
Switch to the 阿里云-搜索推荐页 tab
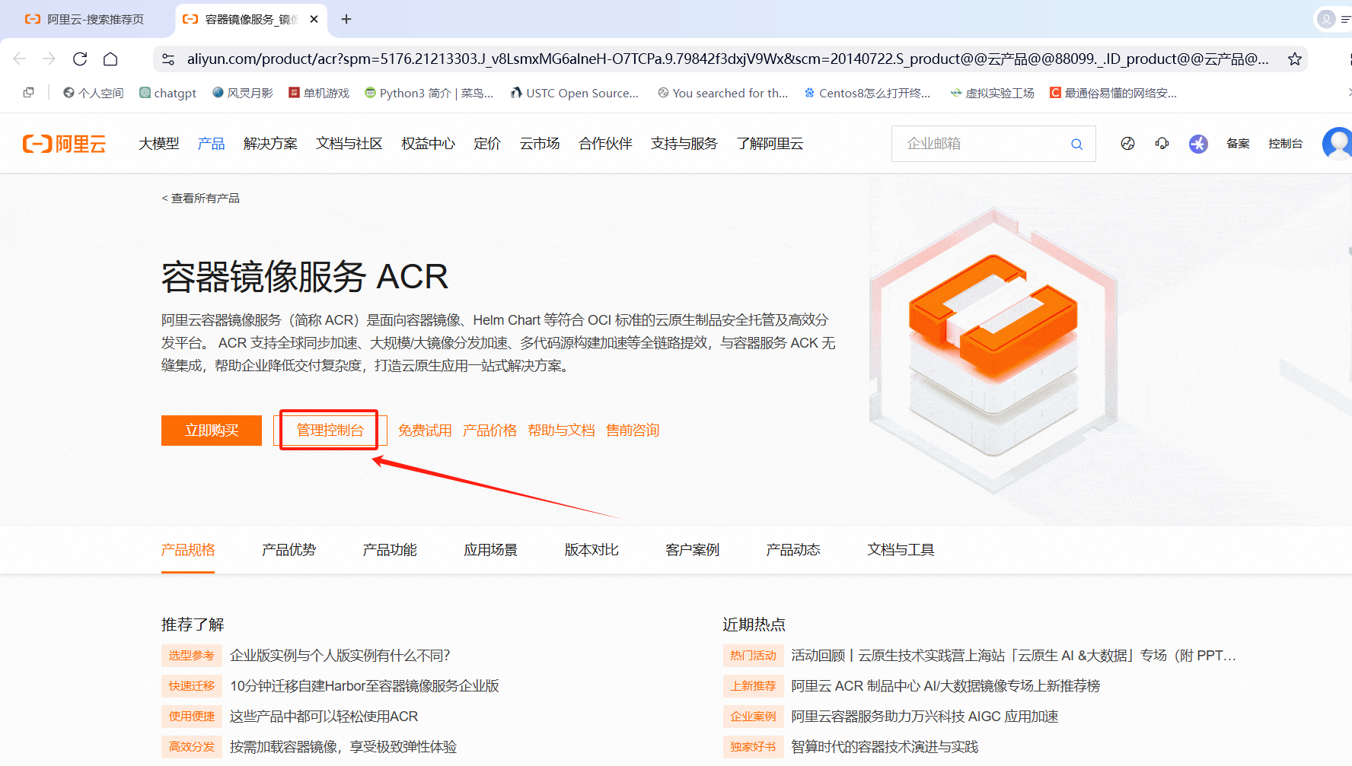click(x=84, y=19)
